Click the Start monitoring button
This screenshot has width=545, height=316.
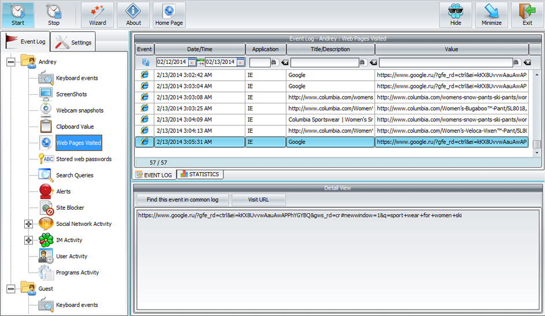(18, 14)
